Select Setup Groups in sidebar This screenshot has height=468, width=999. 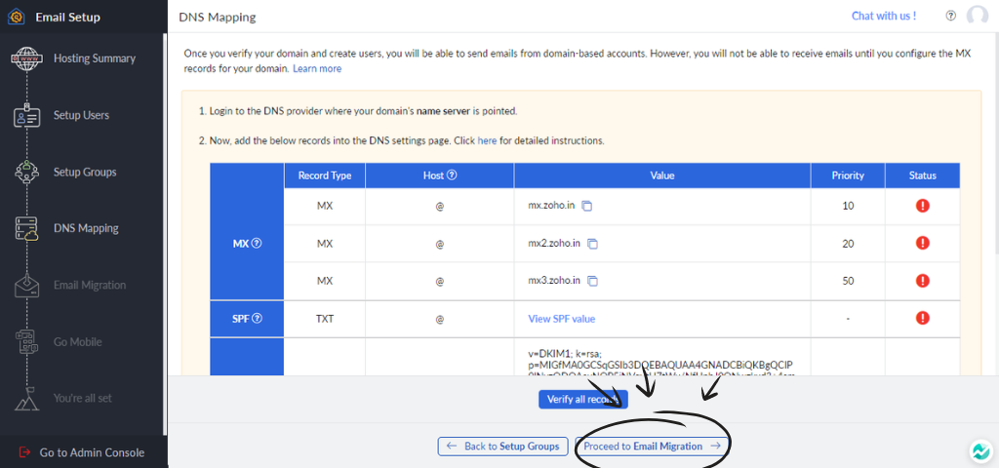coord(84,172)
